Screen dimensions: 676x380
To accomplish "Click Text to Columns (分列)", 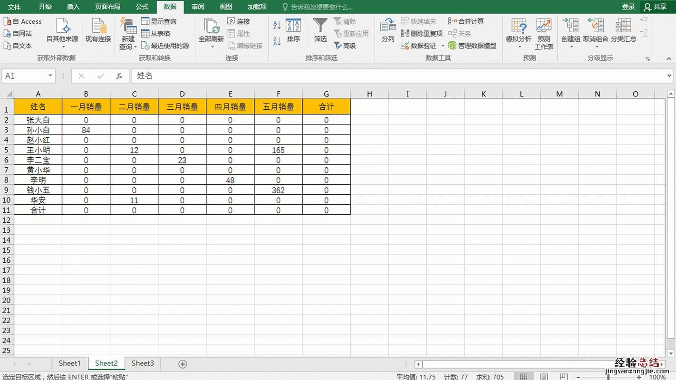I will tap(388, 31).
